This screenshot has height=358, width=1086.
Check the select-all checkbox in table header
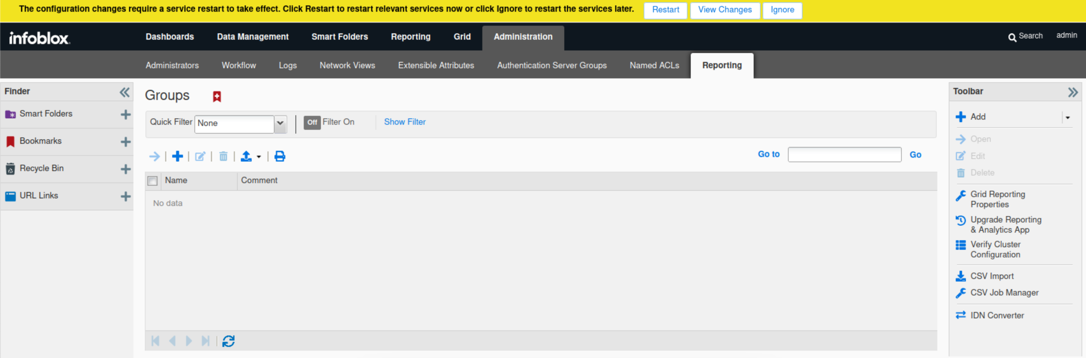pyautogui.click(x=153, y=181)
